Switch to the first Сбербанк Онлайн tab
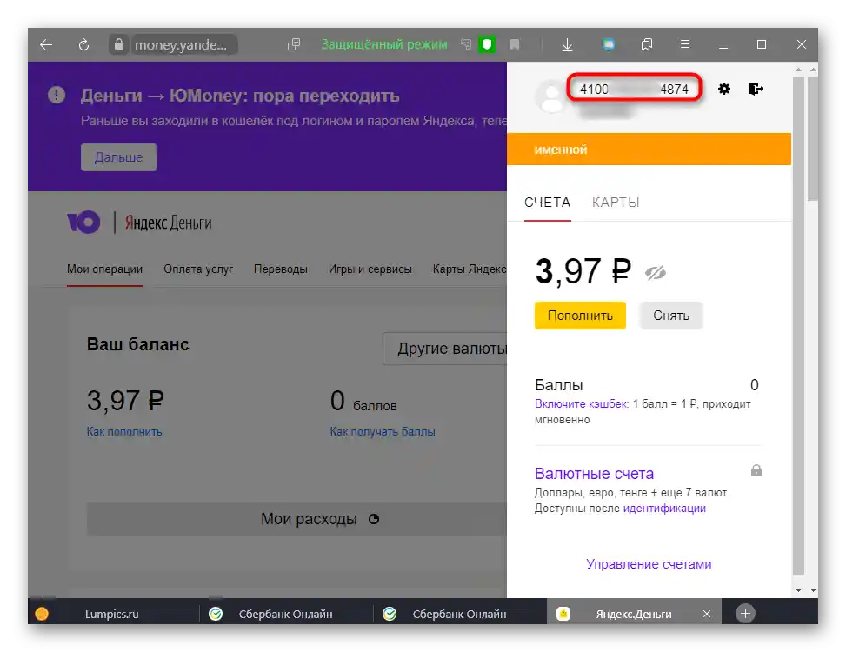 [x=286, y=614]
